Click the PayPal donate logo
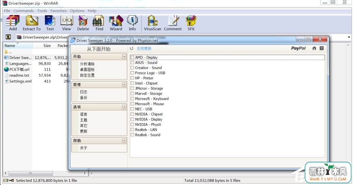Image resolution: width=353 pixels, height=185 pixels. tap(298, 48)
